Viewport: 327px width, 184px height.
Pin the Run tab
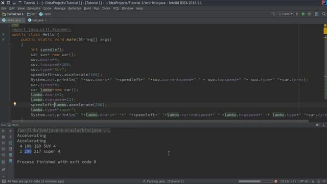pos(4,170)
